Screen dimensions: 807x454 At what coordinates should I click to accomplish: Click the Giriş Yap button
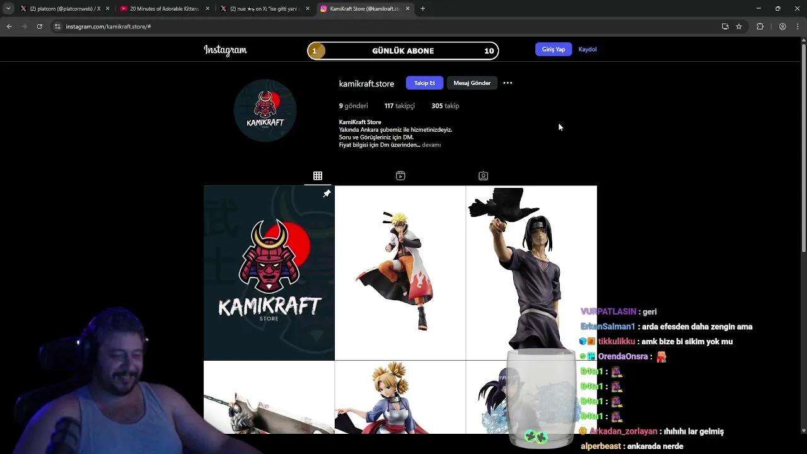[554, 49]
